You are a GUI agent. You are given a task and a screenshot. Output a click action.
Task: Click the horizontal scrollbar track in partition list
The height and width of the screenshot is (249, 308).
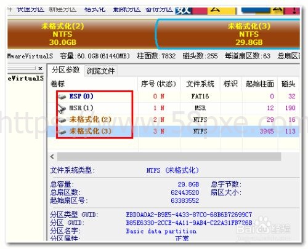169,157
